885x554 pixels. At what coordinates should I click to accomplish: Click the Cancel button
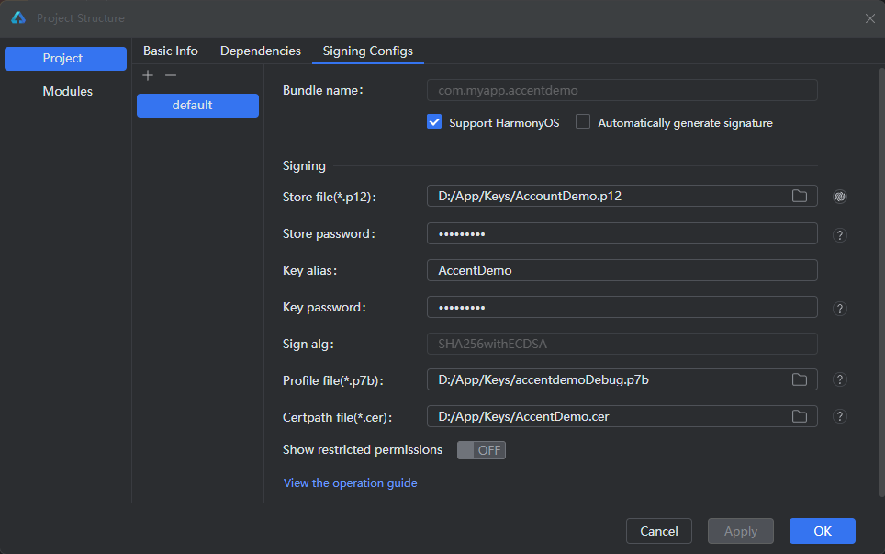point(658,531)
